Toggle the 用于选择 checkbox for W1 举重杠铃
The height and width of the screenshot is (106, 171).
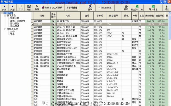[53, 21]
